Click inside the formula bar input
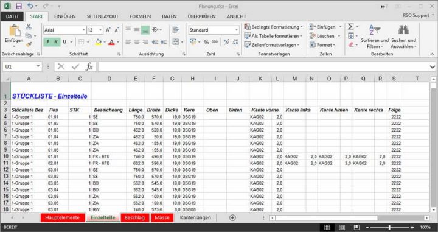This screenshot has height=232, width=438. (263, 67)
